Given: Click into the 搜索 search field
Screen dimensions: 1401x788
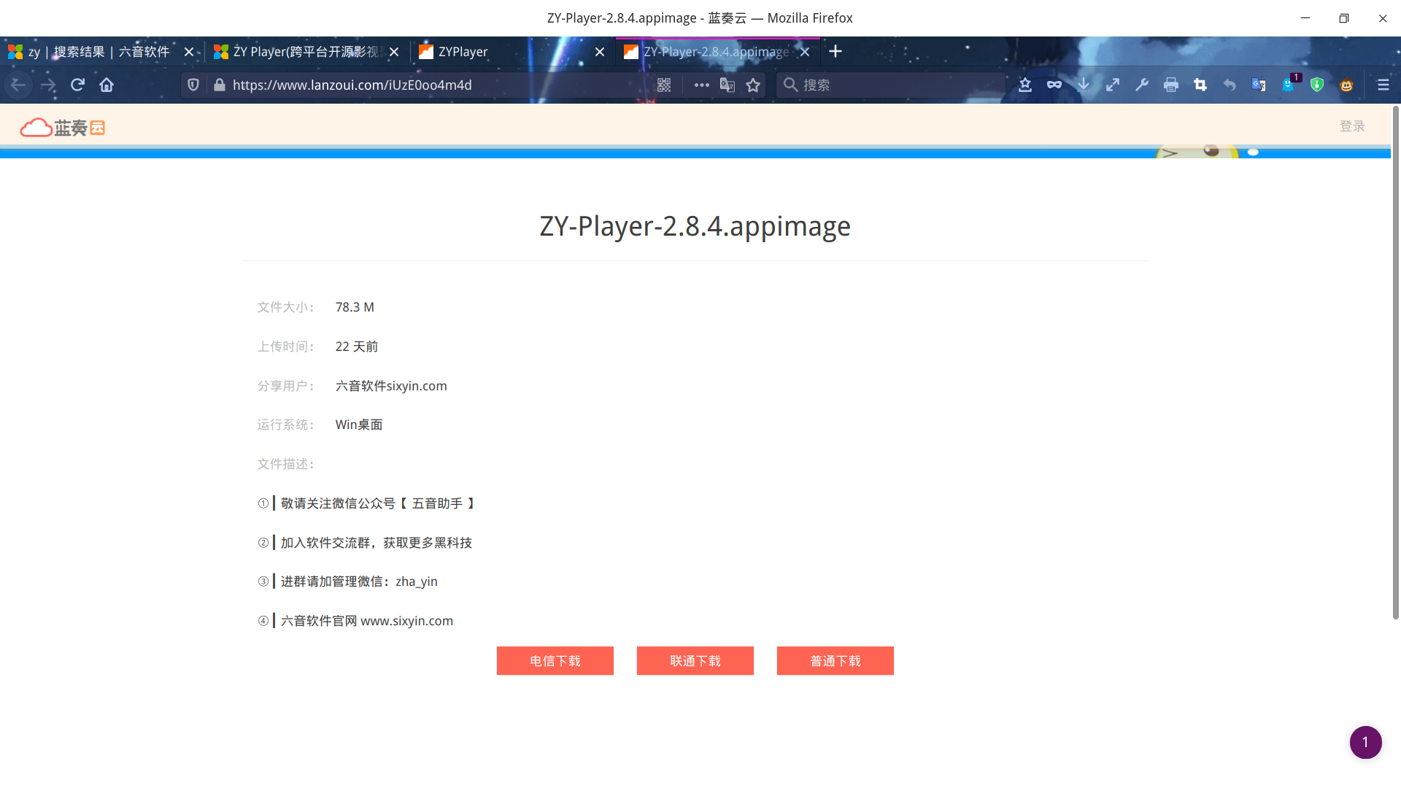Looking at the screenshot, I should (898, 85).
